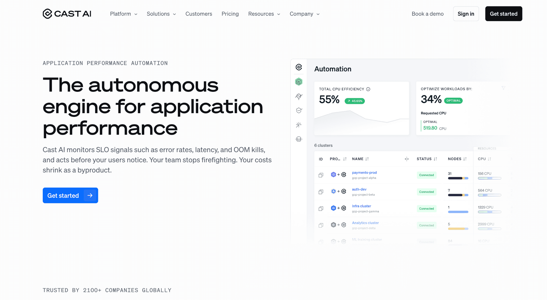The width and height of the screenshot is (547, 300).
Task: Click the CPU usage bar showing 1329 CPU
Action: pos(490,212)
